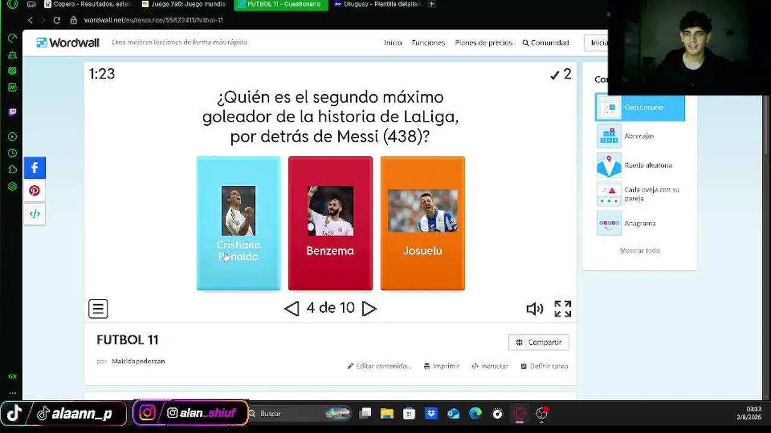
Task: Open the sidebar history clock icon
Action: [12, 153]
